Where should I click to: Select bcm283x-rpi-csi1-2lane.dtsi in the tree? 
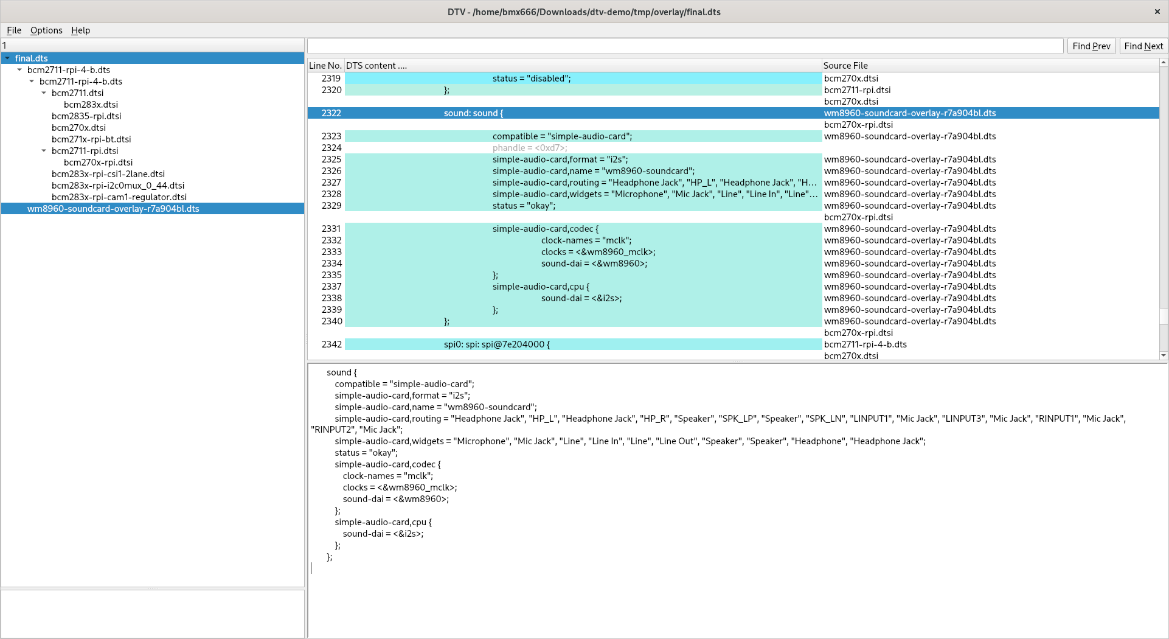click(x=108, y=174)
